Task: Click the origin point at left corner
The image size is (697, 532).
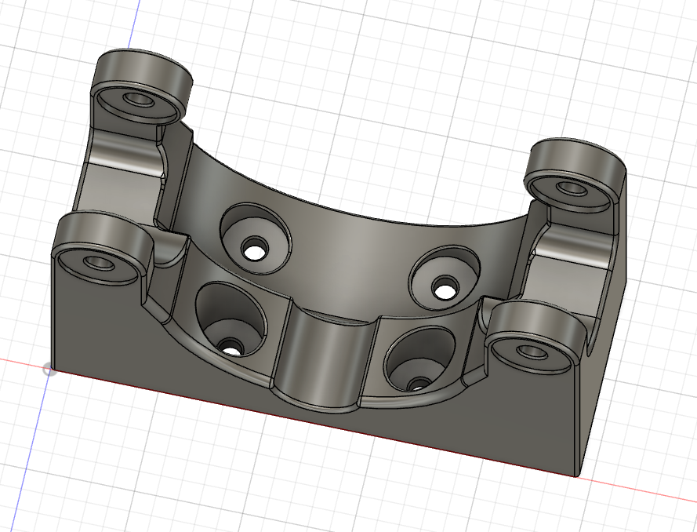Action: [x=50, y=368]
